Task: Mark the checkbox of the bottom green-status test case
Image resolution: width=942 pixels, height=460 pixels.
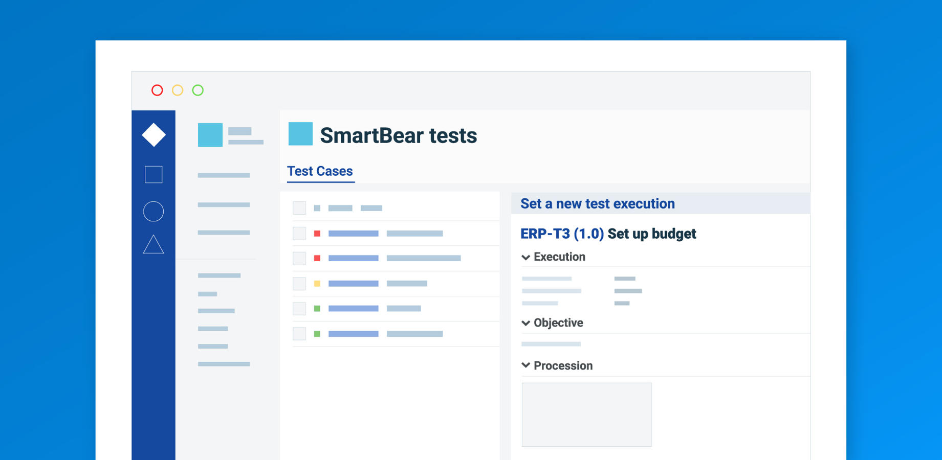Action: [x=299, y=334]
